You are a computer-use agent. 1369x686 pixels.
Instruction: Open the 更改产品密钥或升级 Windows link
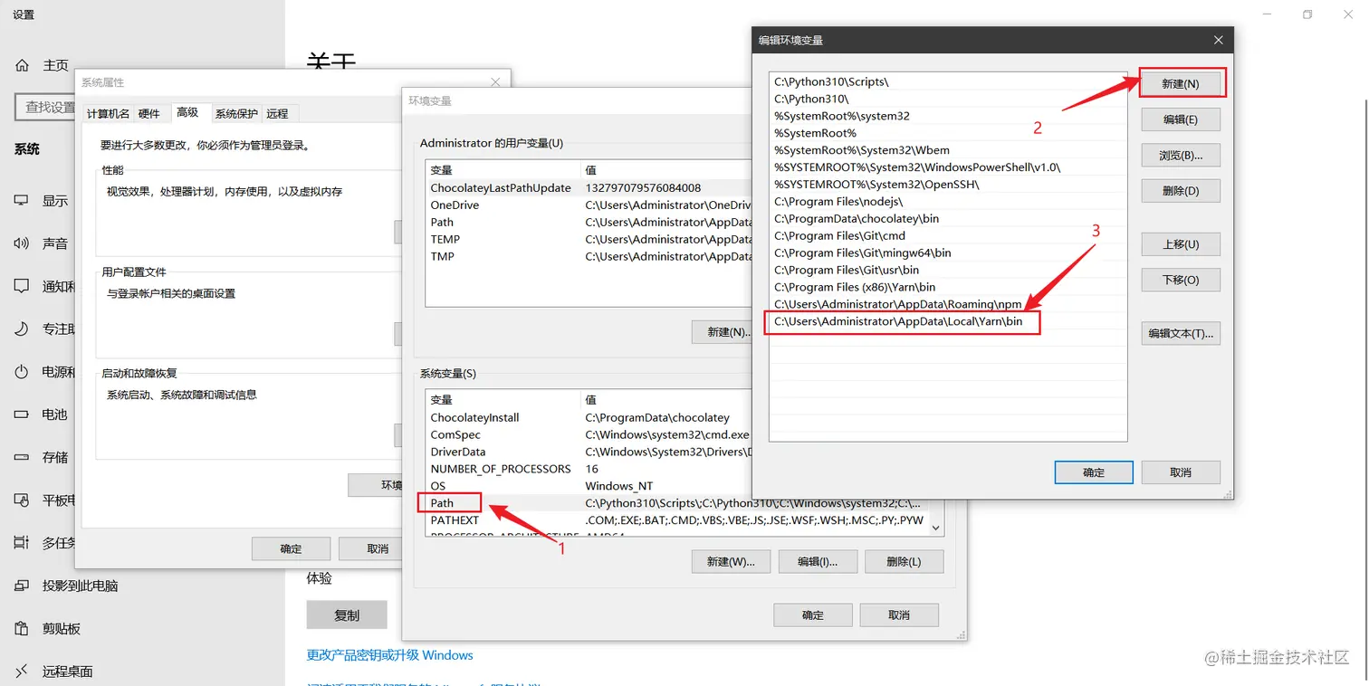tap(389, 654)
